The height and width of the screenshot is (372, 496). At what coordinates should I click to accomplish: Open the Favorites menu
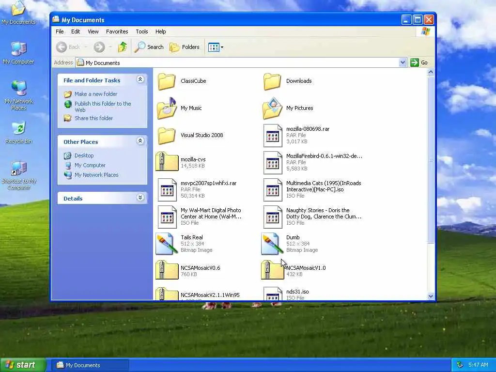(117, 31)
